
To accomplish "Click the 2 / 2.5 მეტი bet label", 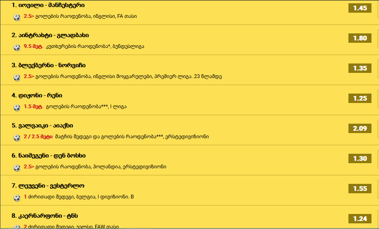I will tap(38, 137).
